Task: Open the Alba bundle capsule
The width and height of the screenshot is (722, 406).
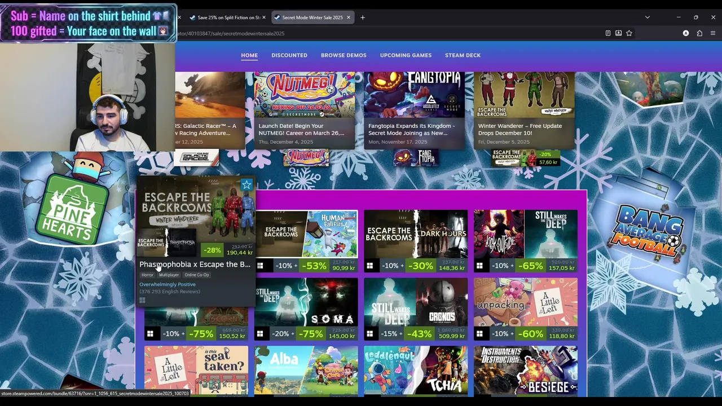Action: (x=306, y=370)
